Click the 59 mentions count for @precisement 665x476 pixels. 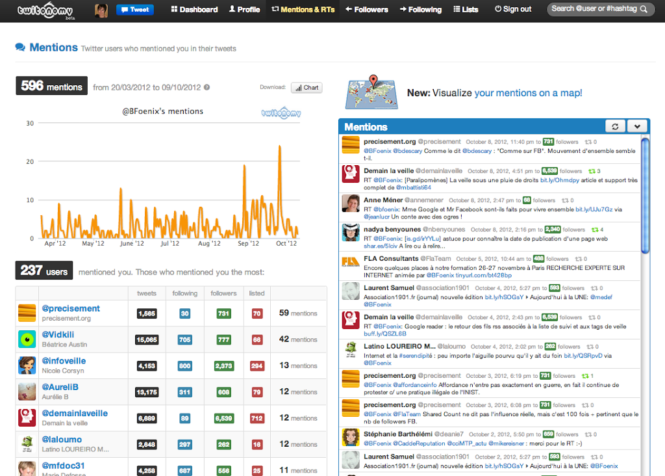click(x=298, y=313)
